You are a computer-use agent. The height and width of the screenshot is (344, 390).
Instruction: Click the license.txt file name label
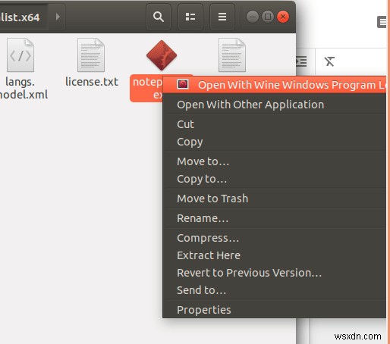[92, 82]
